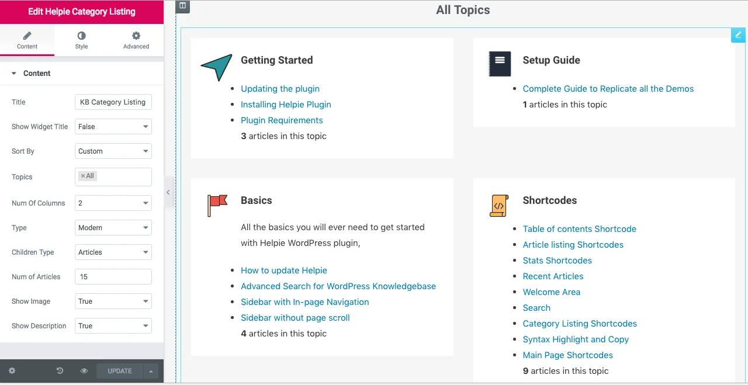This screenshot has height=385, width=748.
Task: Remove the All tag from Topics
Action: click(x=83, y=176)
